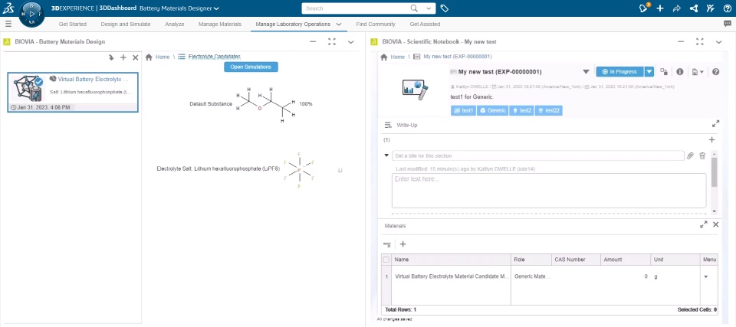The image size is (736, 327).
Task: Expand the Manage Laboratory Operations tab chevron
Action: tap(339, 25)
